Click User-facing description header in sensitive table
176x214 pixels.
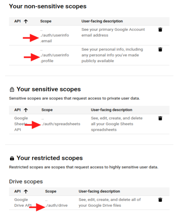(x=111, y=110)
